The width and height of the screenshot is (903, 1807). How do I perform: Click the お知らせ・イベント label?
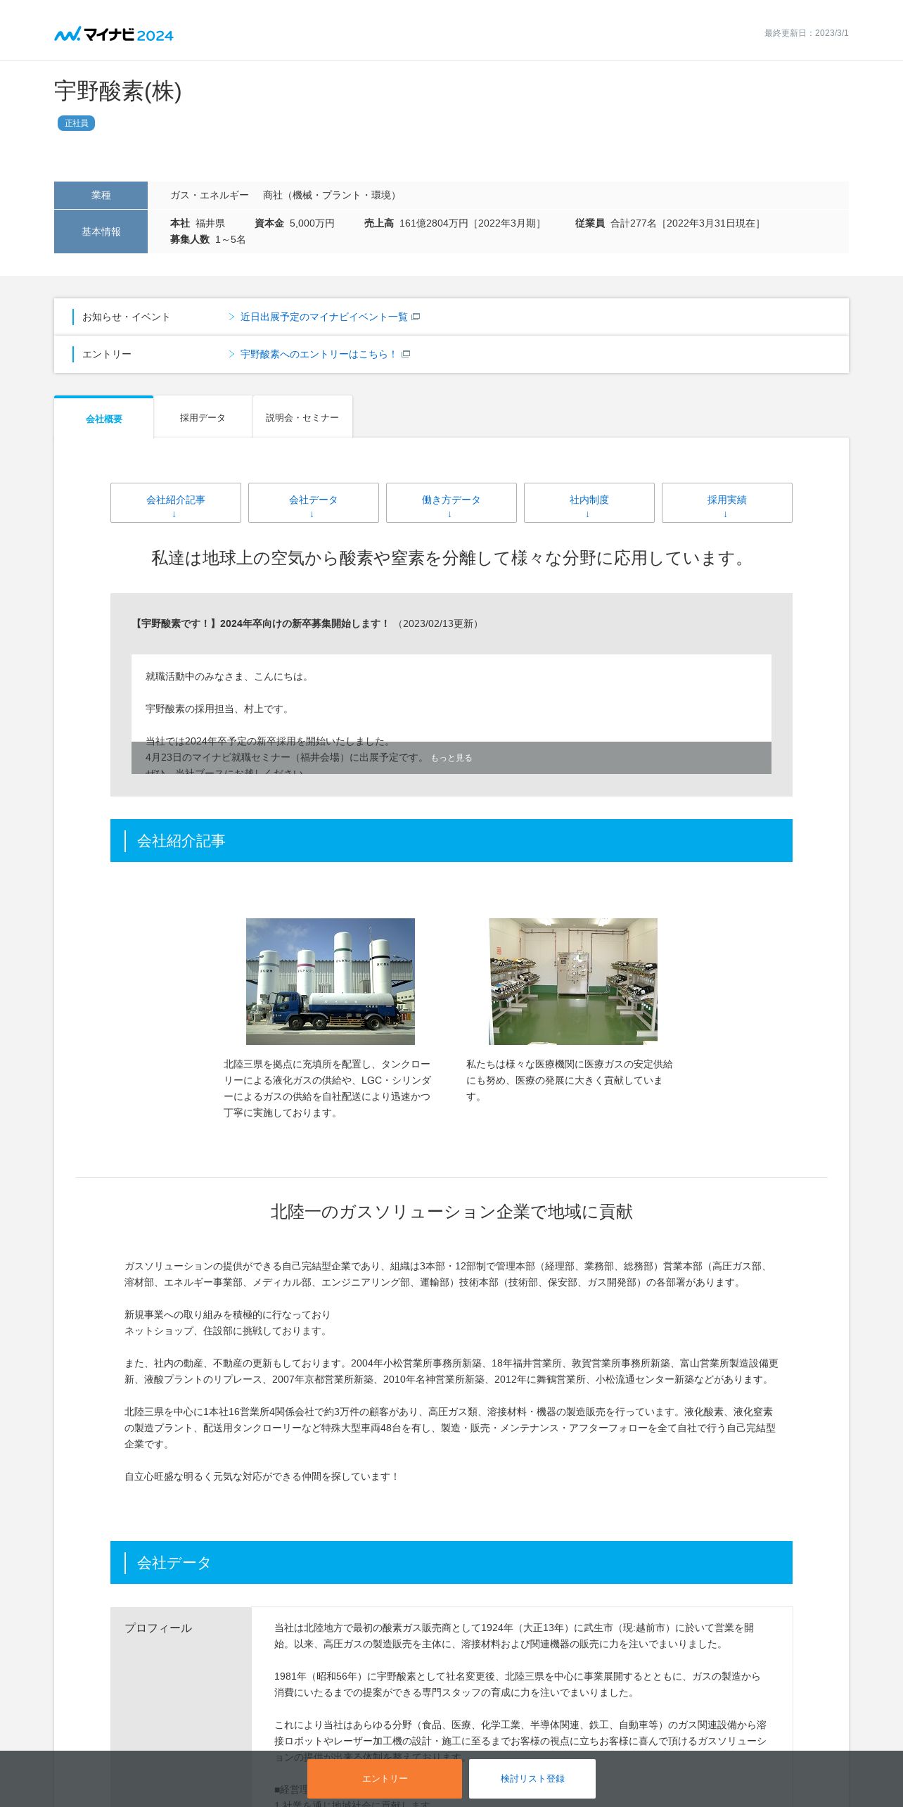127,317
